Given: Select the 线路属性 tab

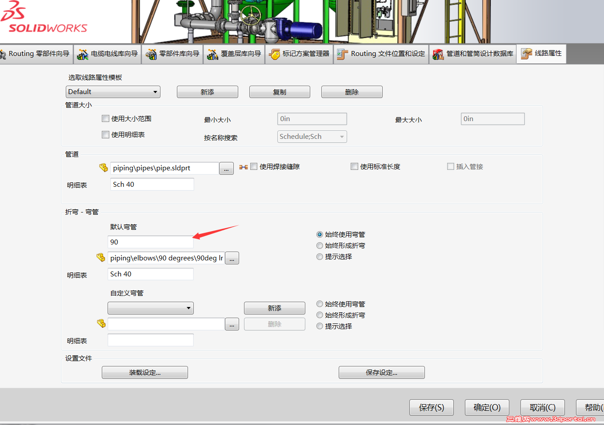Looking at the screenshot, I should (x=541, y=54).
